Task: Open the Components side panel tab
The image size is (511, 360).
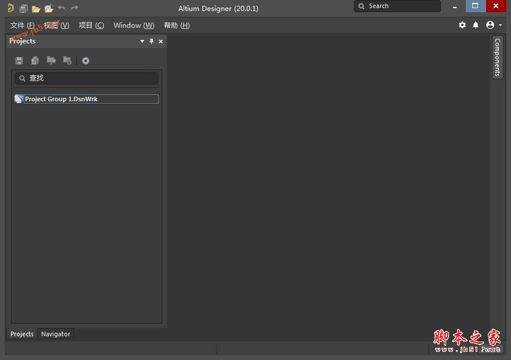Action: click(497, 57)
